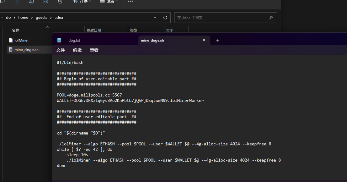347x182 pixels.
Task: Open the 文件 menu in Notepad
Action: (x=61, y=50)
